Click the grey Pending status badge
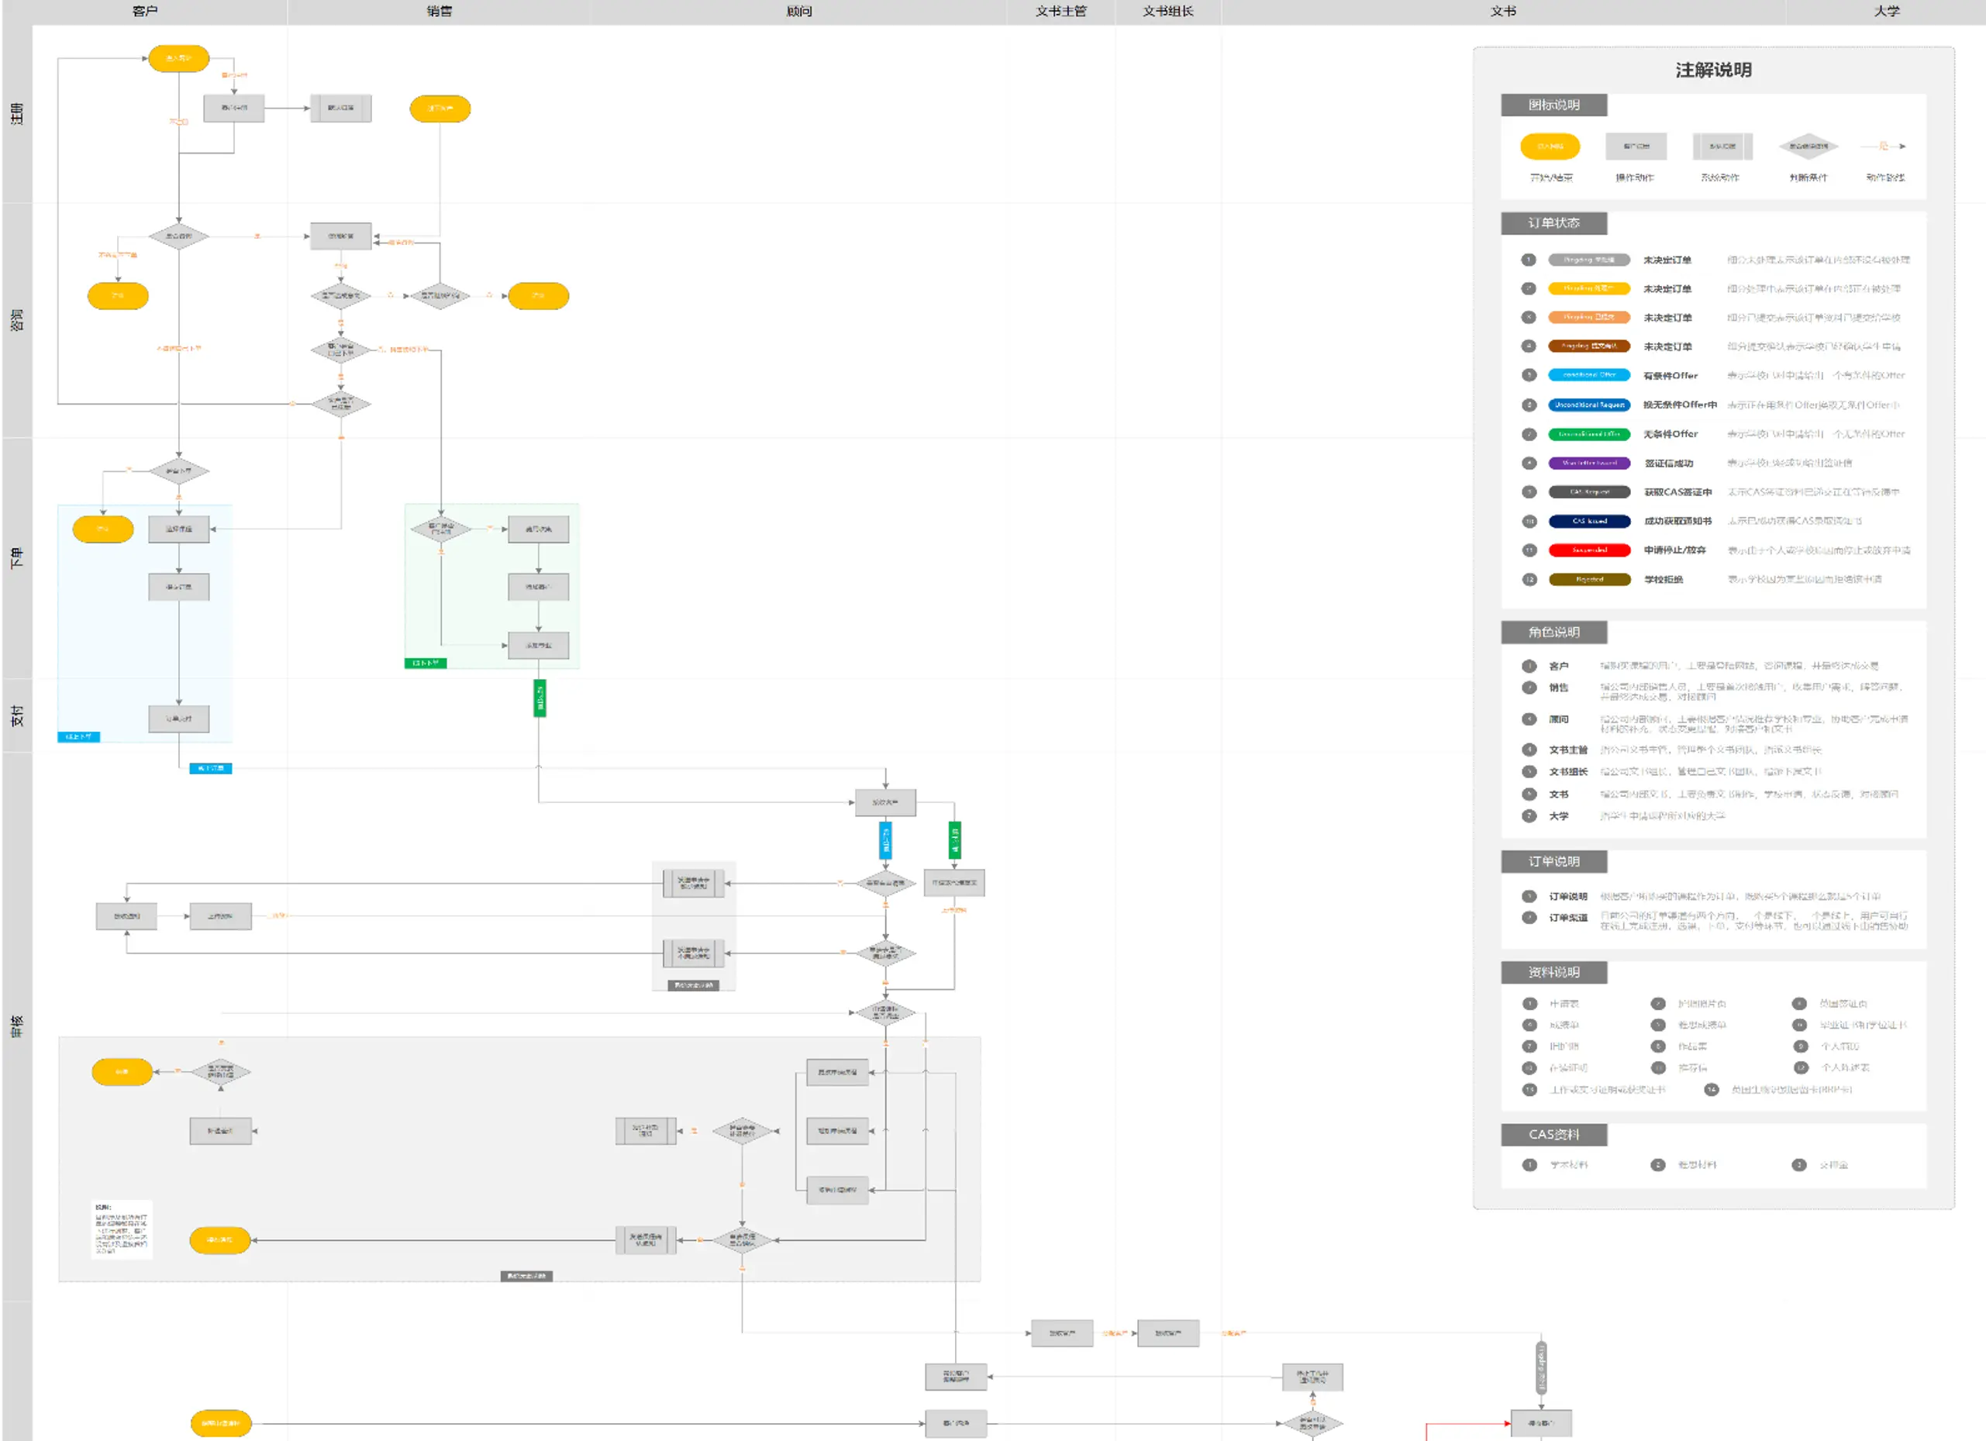The image size is (1986, 1441). pyautogui.click(x=1589, y=260)
